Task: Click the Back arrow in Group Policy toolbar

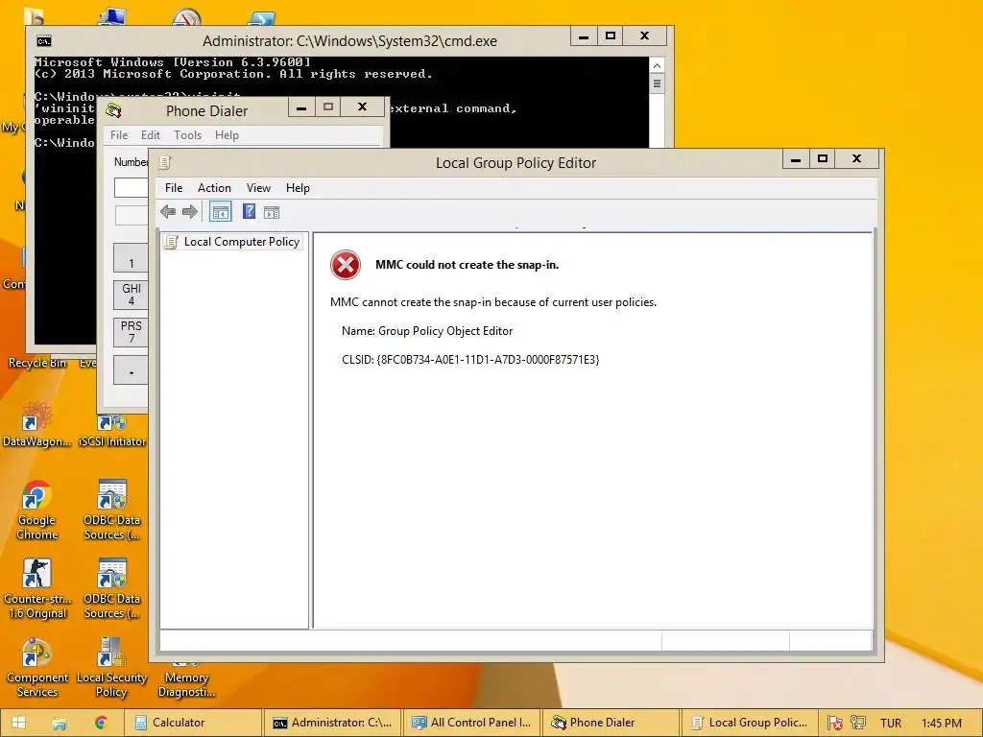Action: point(168,212)
